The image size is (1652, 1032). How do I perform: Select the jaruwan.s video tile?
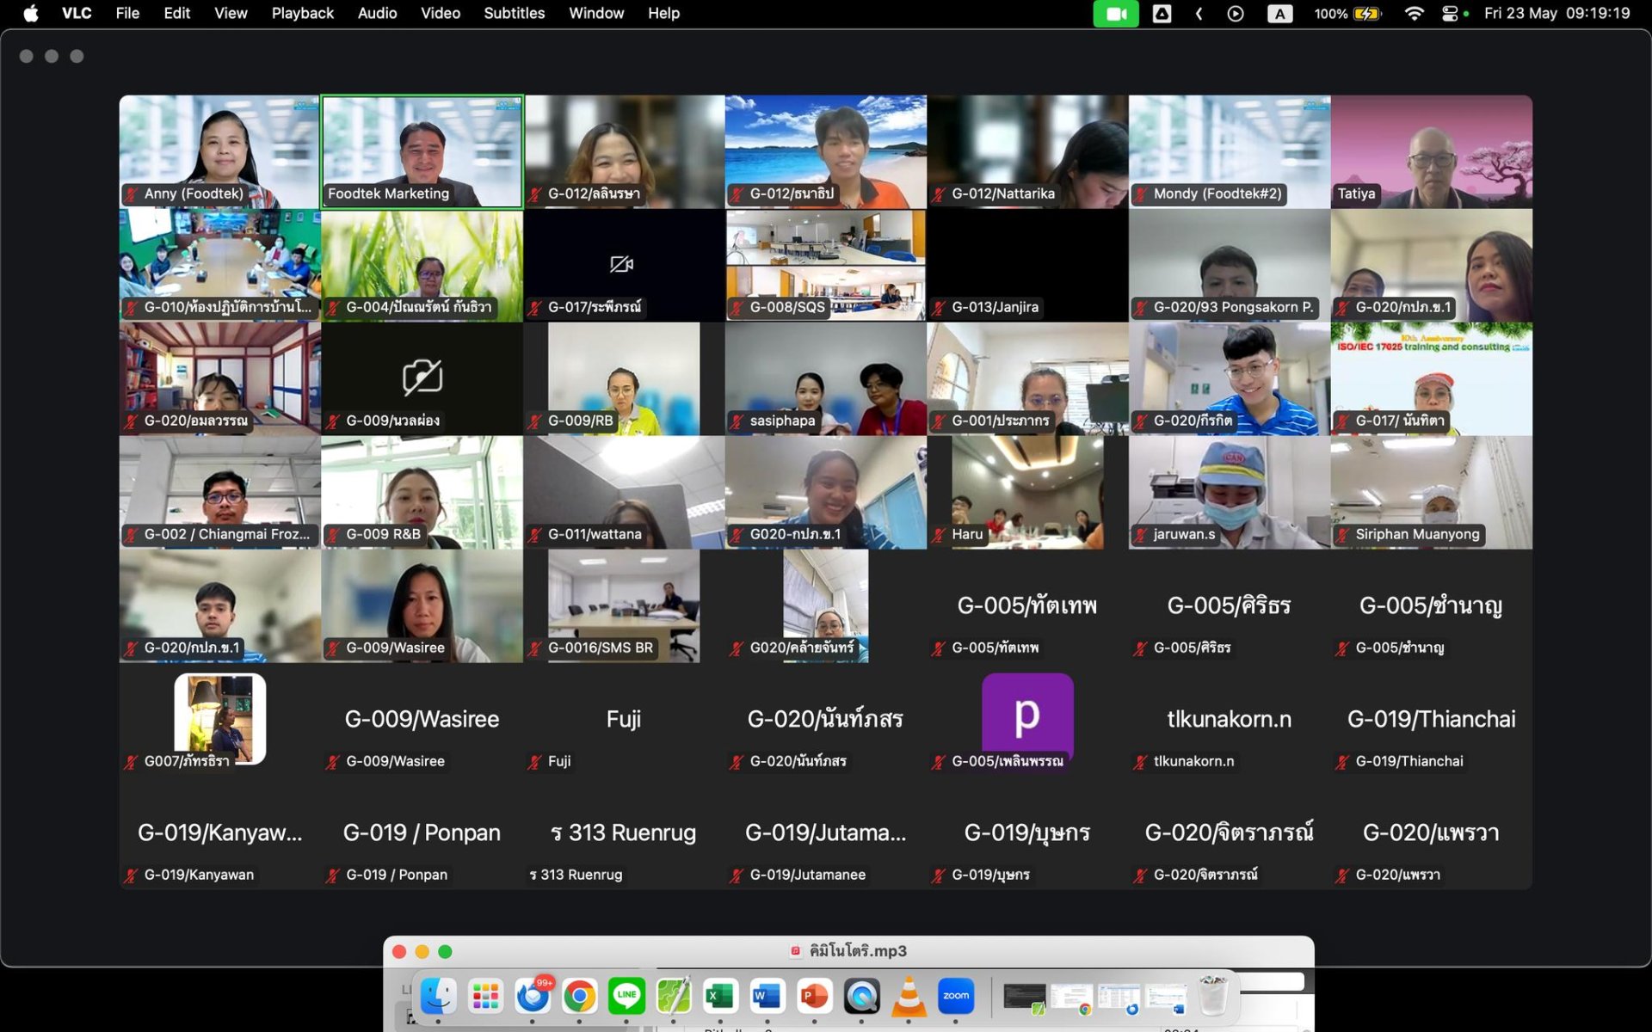point(1229,492)
